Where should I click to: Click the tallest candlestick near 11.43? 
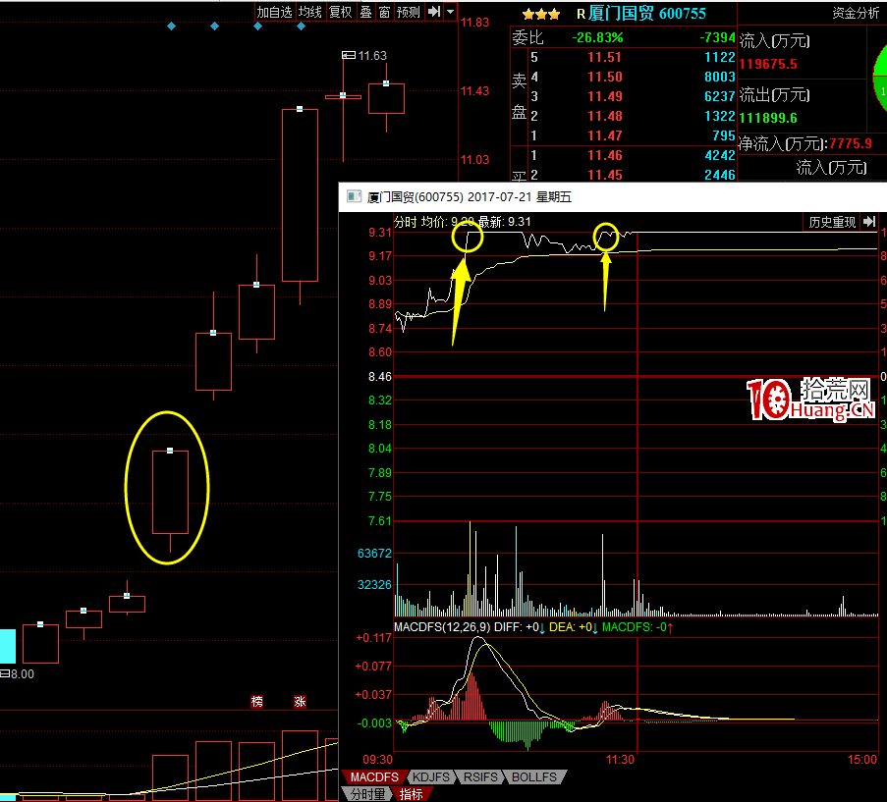point(300,195)
